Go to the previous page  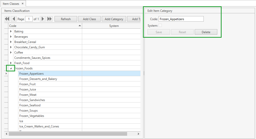coord(14,19)
